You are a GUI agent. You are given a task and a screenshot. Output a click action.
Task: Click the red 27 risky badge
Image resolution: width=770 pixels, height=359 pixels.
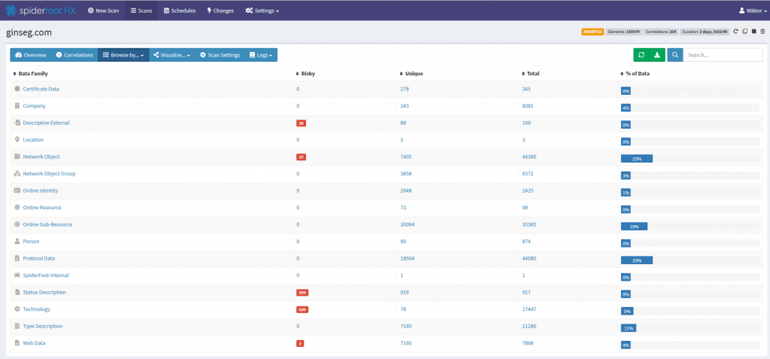(301, 157)
